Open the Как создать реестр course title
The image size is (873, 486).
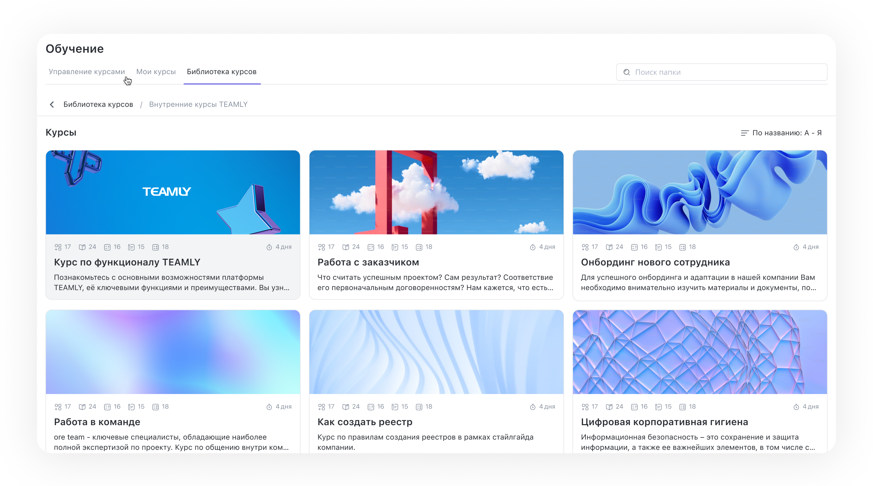point(365,422)
